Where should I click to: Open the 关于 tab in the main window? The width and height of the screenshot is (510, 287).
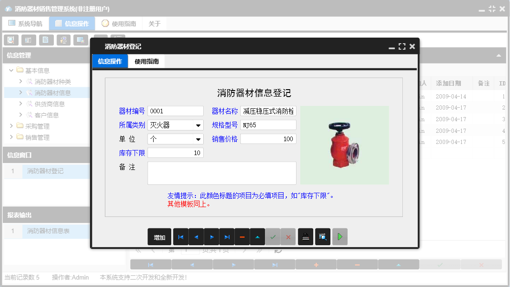click(155, 23)
